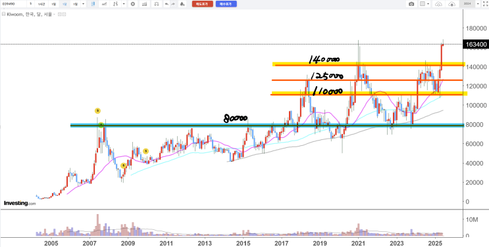This screenshot has width=489, height=247.
Task: Select the candlestick chart type icon
Action: pos(93,4)
